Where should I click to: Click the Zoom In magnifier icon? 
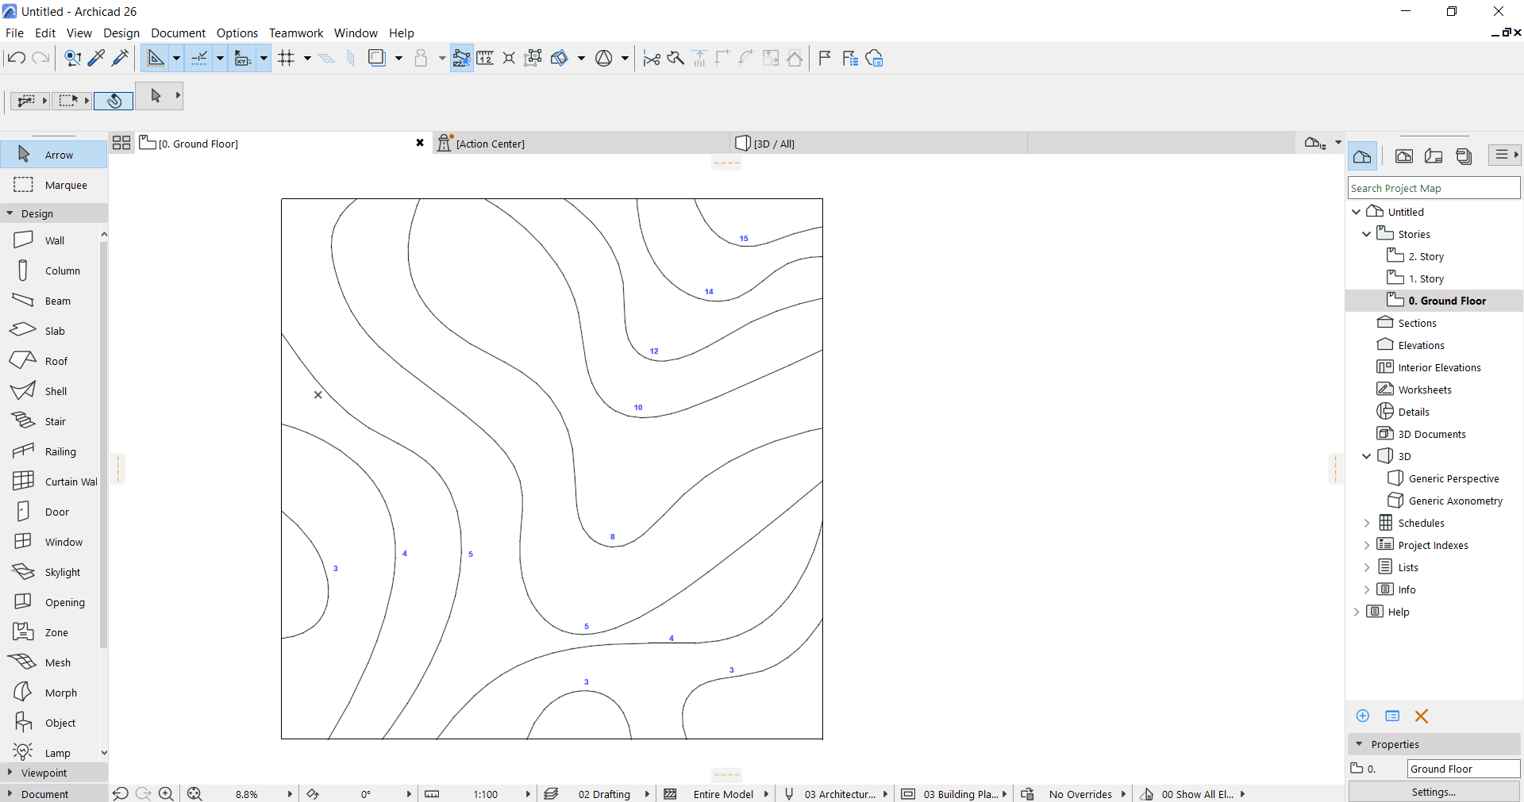coord(166,793)
